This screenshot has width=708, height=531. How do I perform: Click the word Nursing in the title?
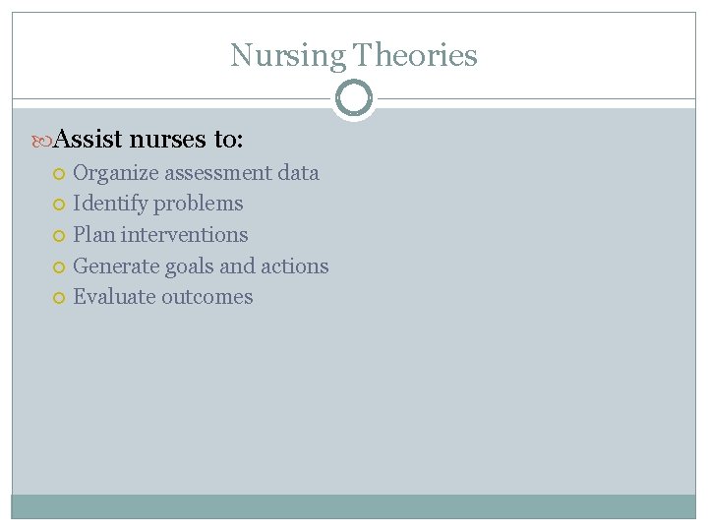pos(288,56)
